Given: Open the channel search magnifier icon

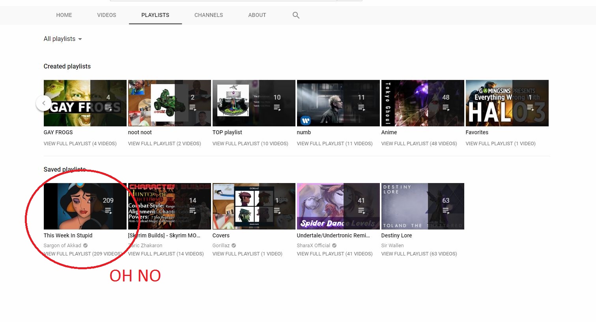Looking at the screenshot, I should point(296,15).
